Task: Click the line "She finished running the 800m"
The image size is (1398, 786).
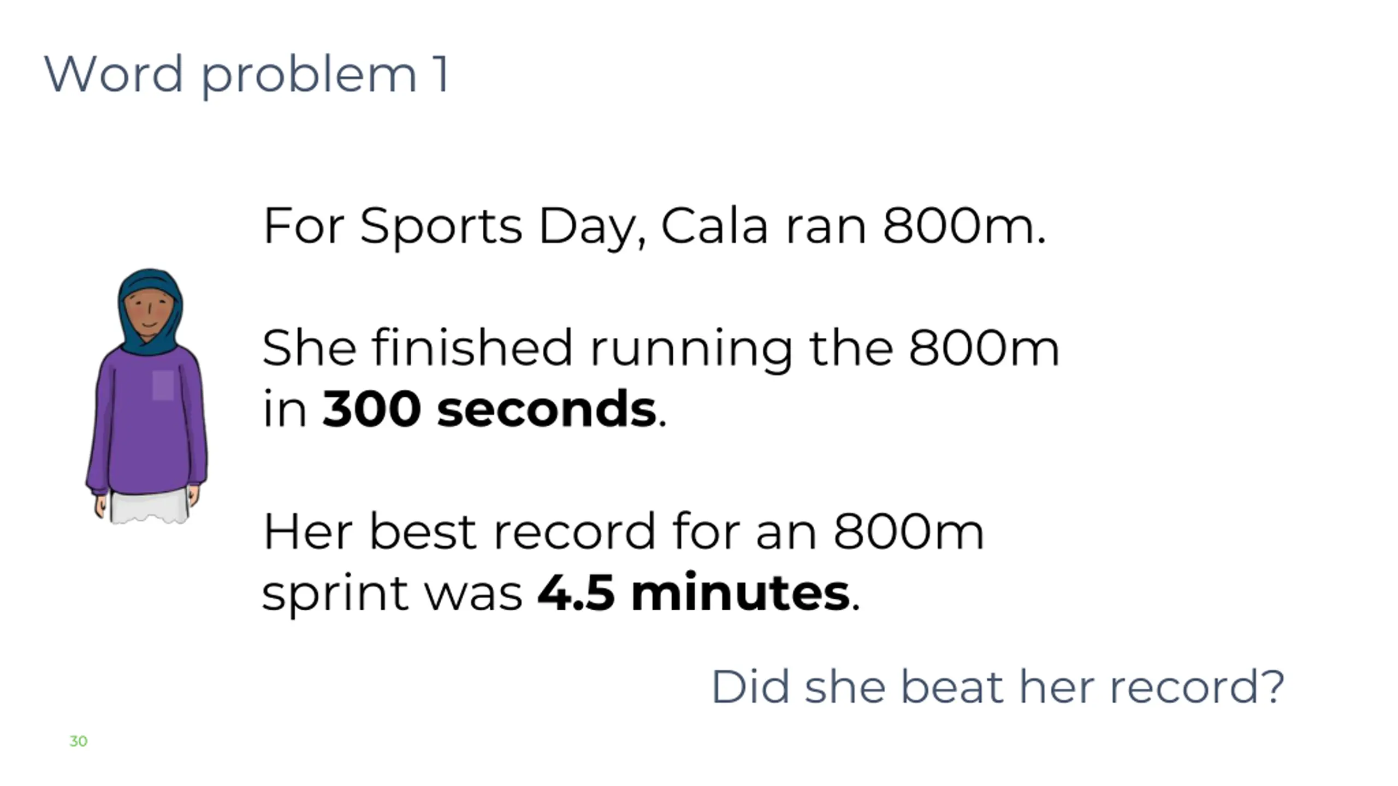Action: tap(661, 348)
